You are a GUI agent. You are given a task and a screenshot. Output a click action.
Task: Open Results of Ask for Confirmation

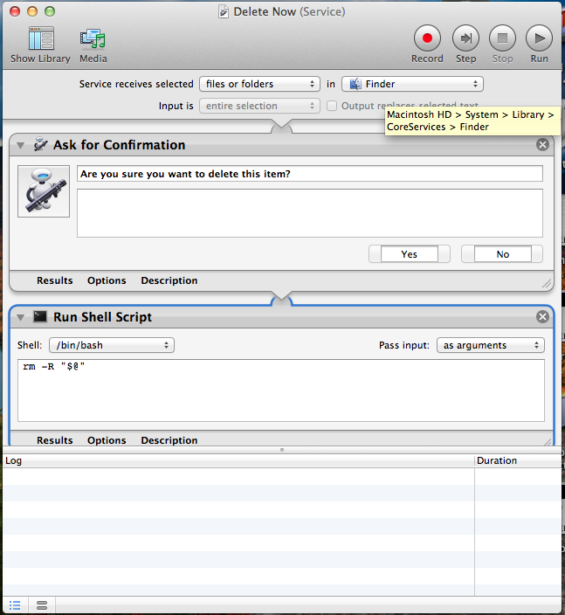54,280
